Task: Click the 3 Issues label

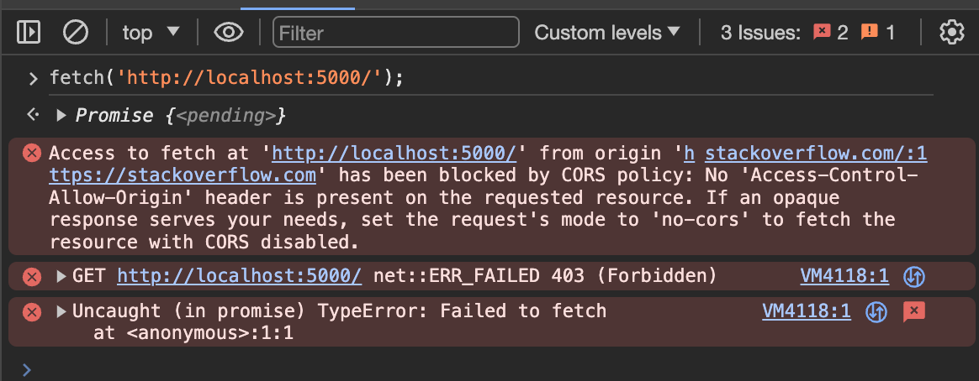Action: coord(760,33)
